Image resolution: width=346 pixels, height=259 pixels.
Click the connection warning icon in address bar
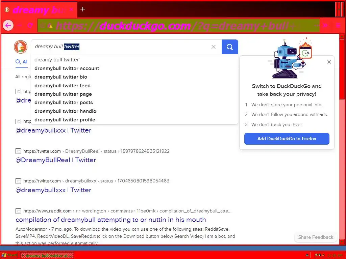[51, 26]
